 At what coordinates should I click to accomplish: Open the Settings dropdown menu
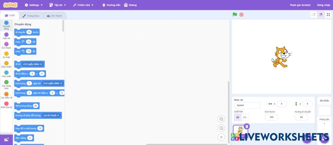[34, 5]
